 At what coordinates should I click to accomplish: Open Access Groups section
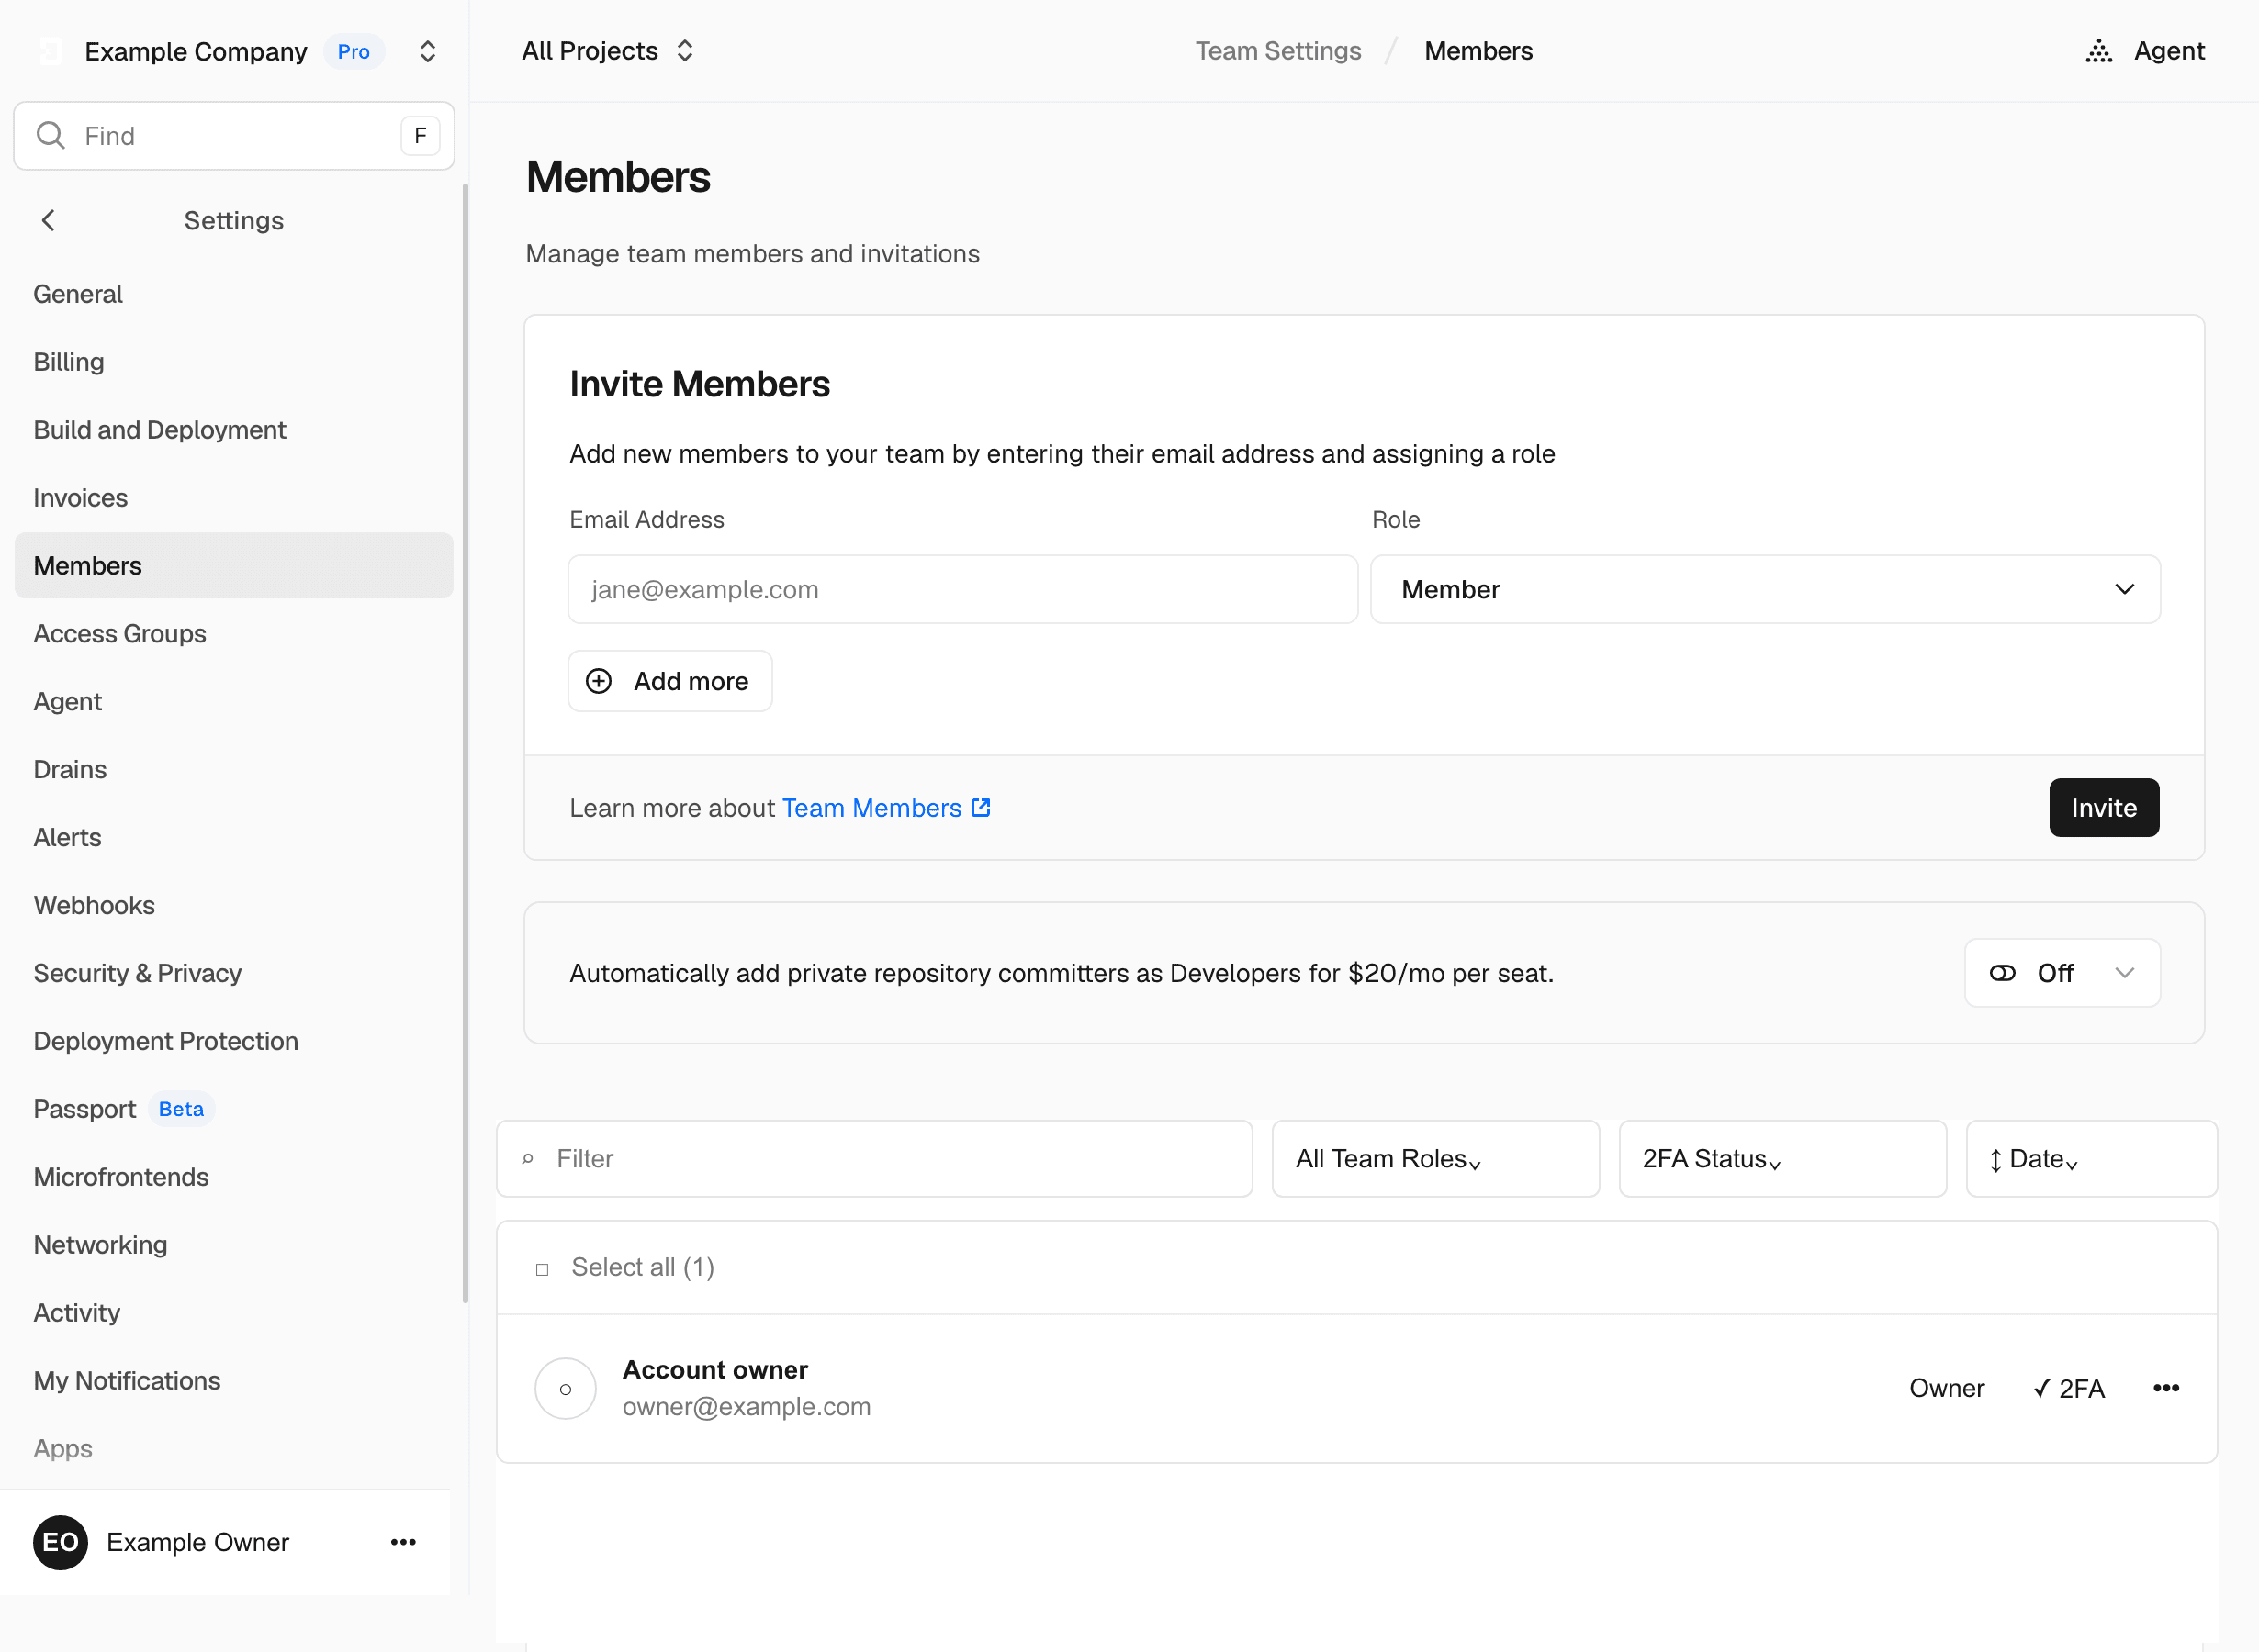[234, 634]
